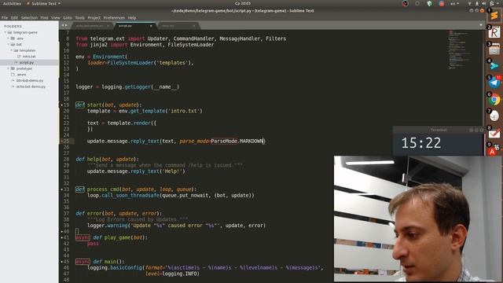Viewport: 503px width, 283px height.
Task: Click Activities in the top bar
Action: coord(12,3)
